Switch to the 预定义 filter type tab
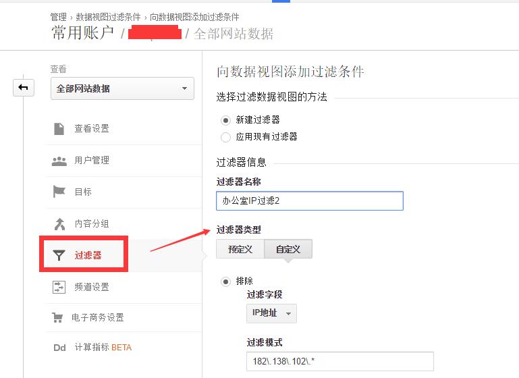This screenshot has height=378, width=519. click(240, 249)
